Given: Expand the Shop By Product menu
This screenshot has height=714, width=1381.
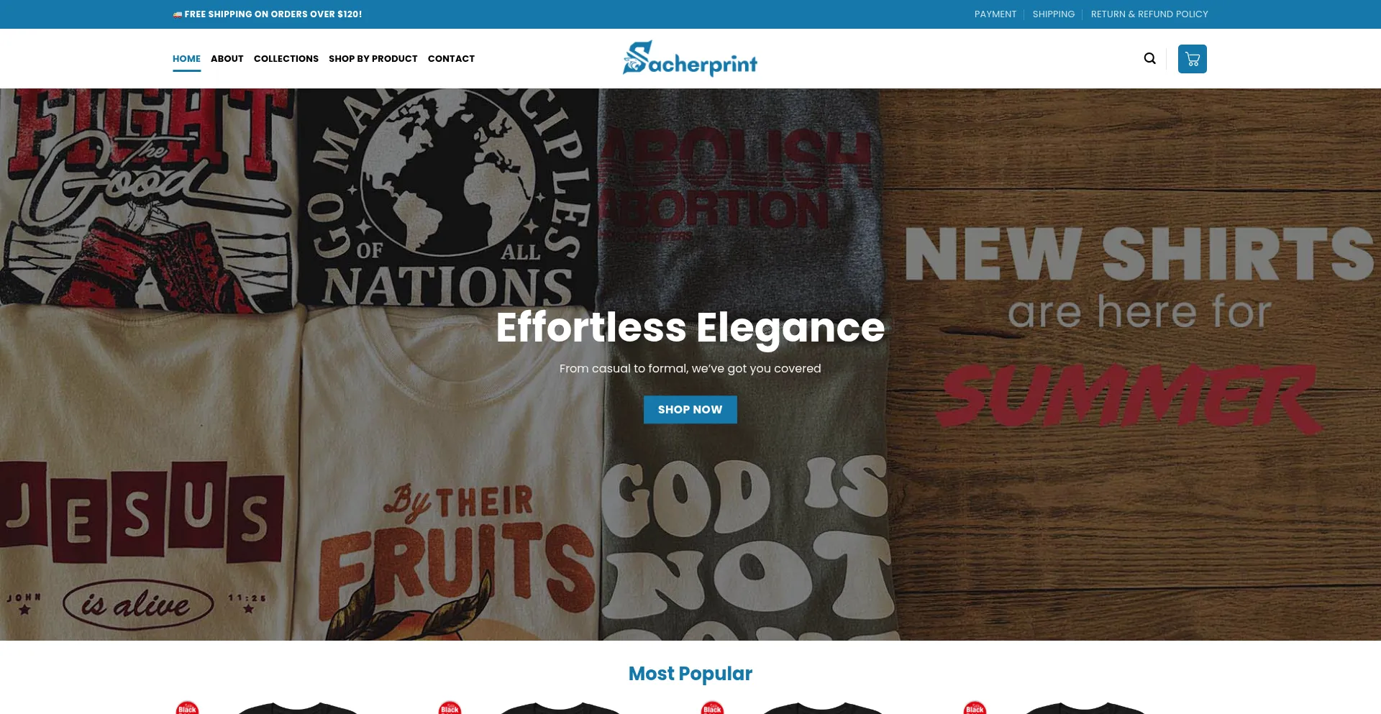Looking at the screenshot, I should (373, 59).
